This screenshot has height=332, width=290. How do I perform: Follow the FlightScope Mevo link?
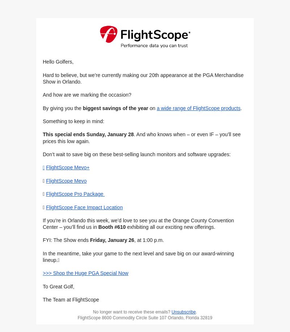coord(66,181)
